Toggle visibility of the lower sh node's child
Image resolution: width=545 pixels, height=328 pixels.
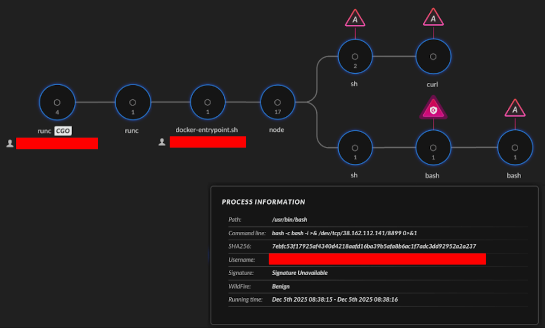355,148
